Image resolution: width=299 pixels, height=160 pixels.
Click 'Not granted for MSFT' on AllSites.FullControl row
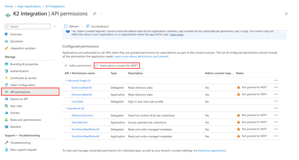pyautogui.click(x=254, y=115)
